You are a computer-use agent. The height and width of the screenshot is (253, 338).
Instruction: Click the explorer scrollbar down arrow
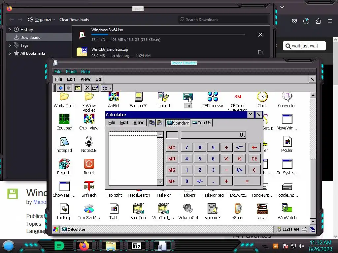[313, 222]
